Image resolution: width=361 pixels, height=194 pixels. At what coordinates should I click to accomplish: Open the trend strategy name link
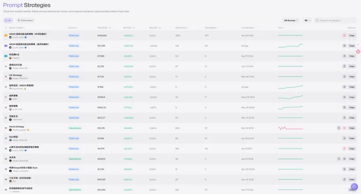pyautogui.click(x=16, y=127)
